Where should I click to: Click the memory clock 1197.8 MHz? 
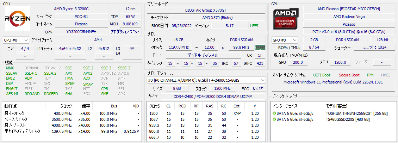tap(179, 48)
